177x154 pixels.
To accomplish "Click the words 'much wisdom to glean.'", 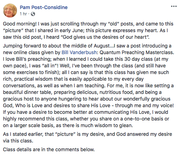I will pos(107,125).
